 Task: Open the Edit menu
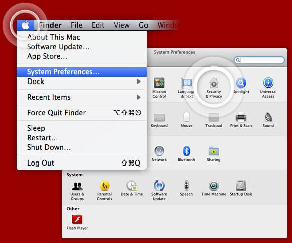coord(98,25)
